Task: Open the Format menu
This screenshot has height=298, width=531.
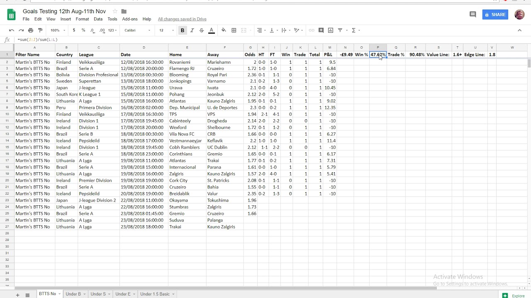Action: click(82, 19)
